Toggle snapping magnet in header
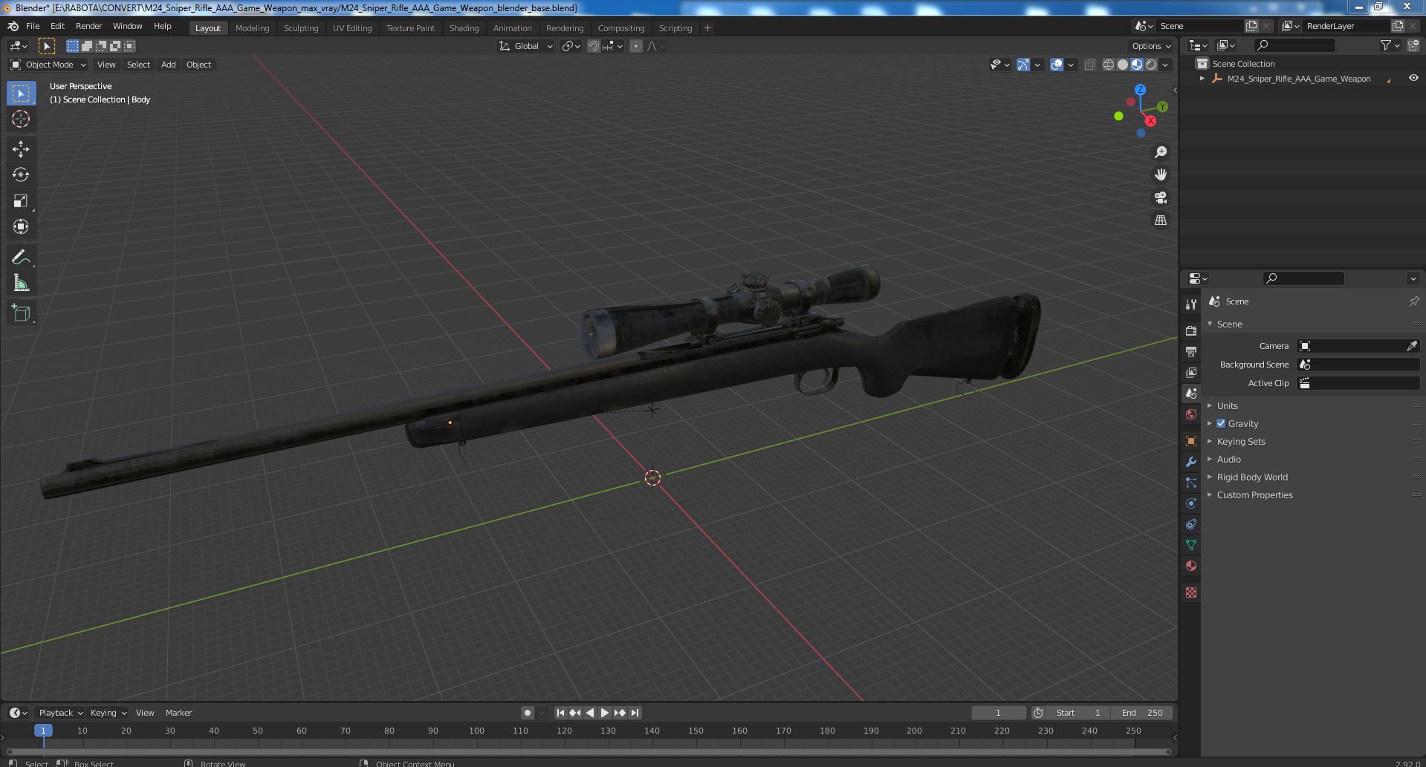Viewport: 1426px width, 767px height. tap(593, 46)
